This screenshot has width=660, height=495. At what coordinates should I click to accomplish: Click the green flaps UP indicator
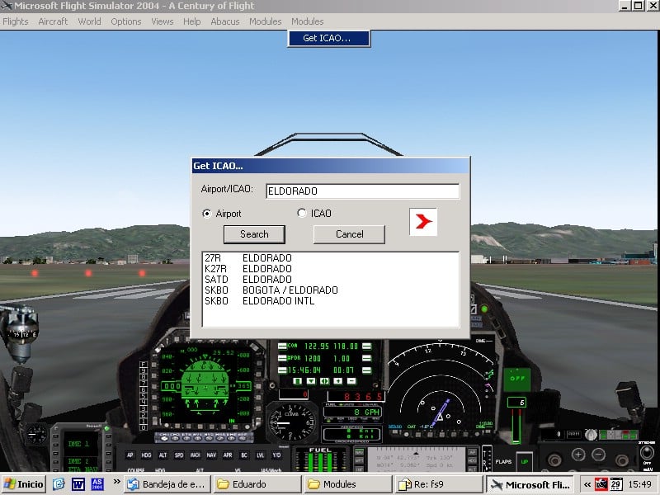click(x=524, y=461)
